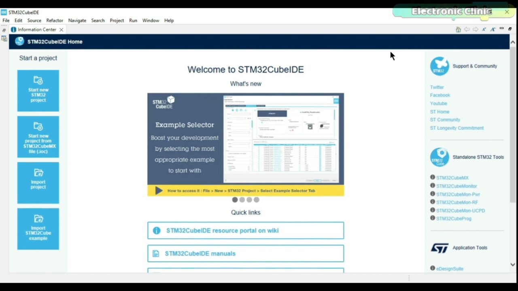The width and height of the screenshot is (518, 291).
Task: Click Import STM32Cube example button
Action: pyautogui.click(x=38, y=229)
